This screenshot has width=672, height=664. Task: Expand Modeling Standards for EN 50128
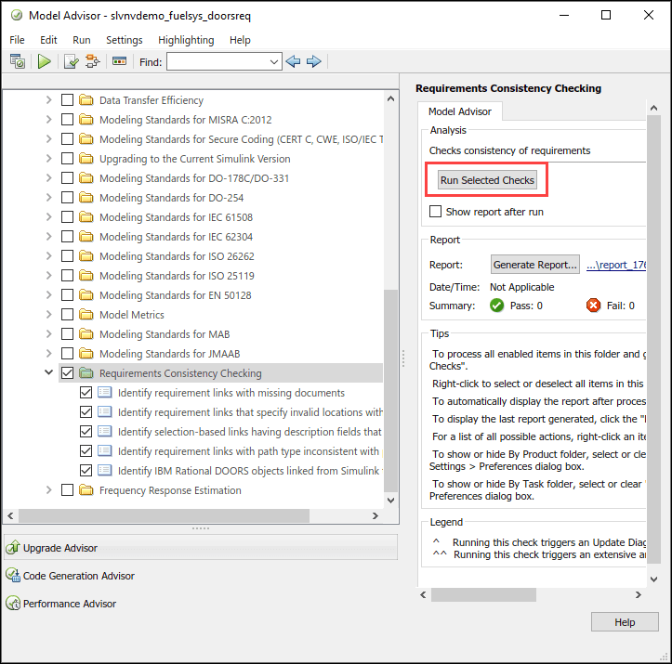click(x=49, y=295)
